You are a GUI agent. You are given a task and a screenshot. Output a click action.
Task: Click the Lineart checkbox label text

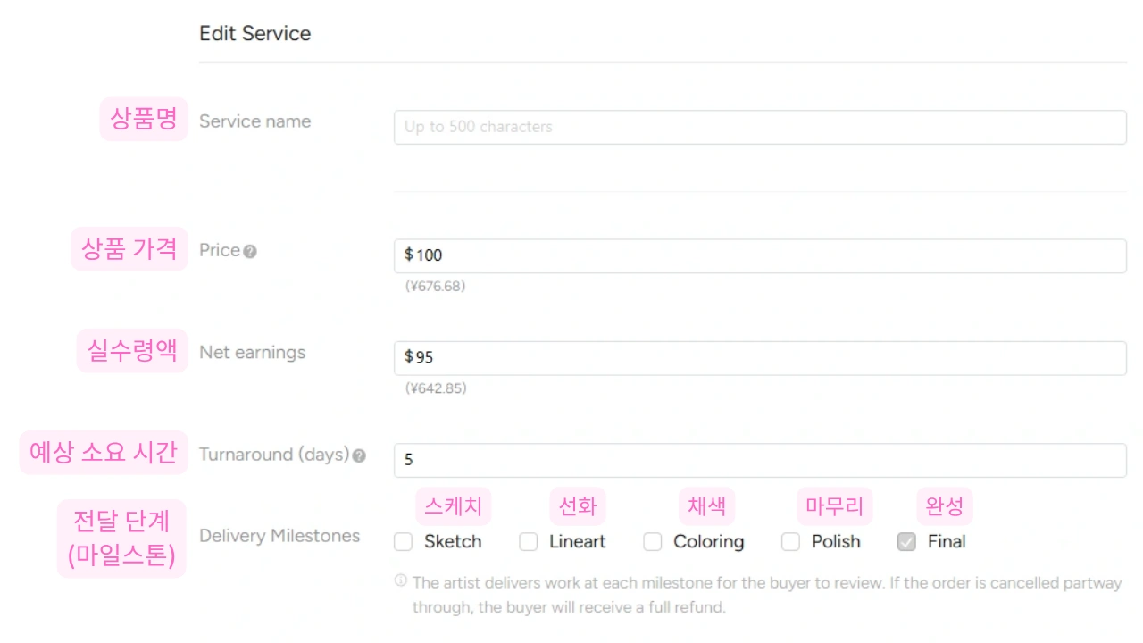pyautogui.click(x=578, y=541)
